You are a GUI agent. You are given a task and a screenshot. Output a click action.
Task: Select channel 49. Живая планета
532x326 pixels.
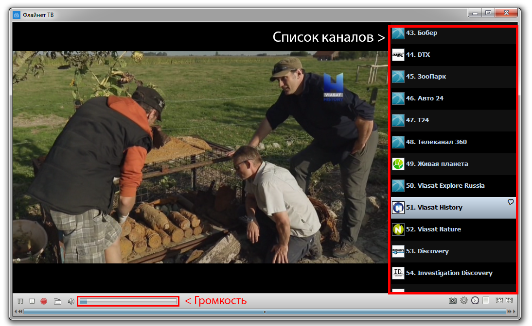[453, 164]
